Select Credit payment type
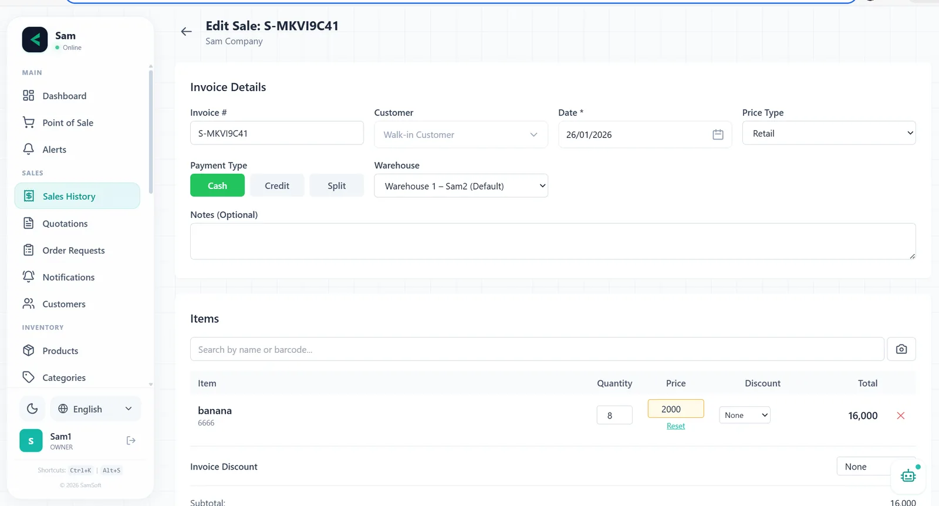Screen dimensions: 939x506 277,185
